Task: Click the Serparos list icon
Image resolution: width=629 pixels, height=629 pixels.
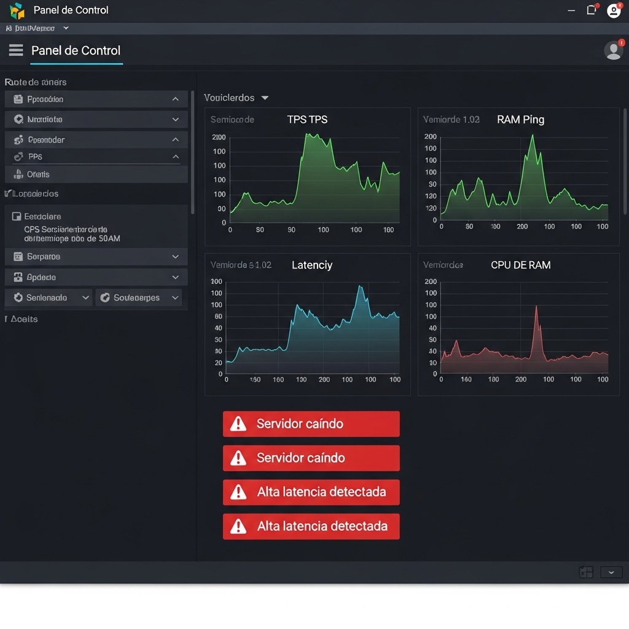Action: (18, 257)
